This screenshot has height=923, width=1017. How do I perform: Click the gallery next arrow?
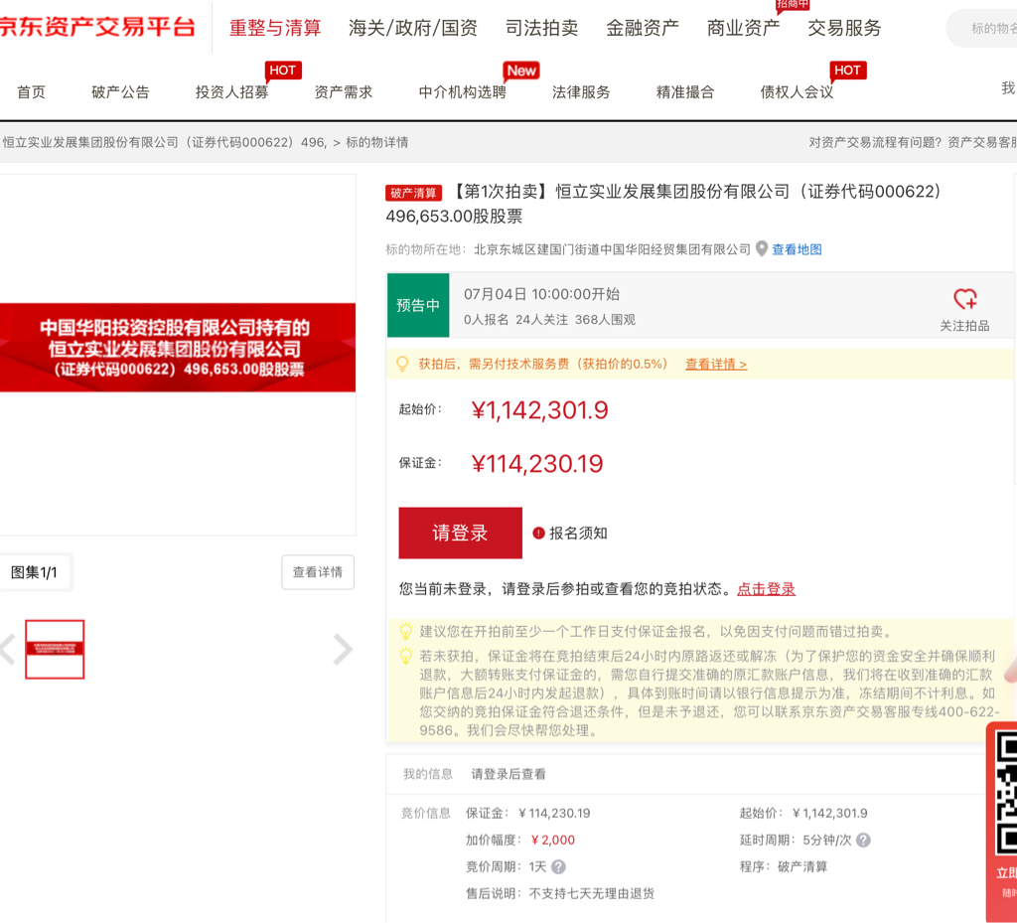(x=343, y=649)
